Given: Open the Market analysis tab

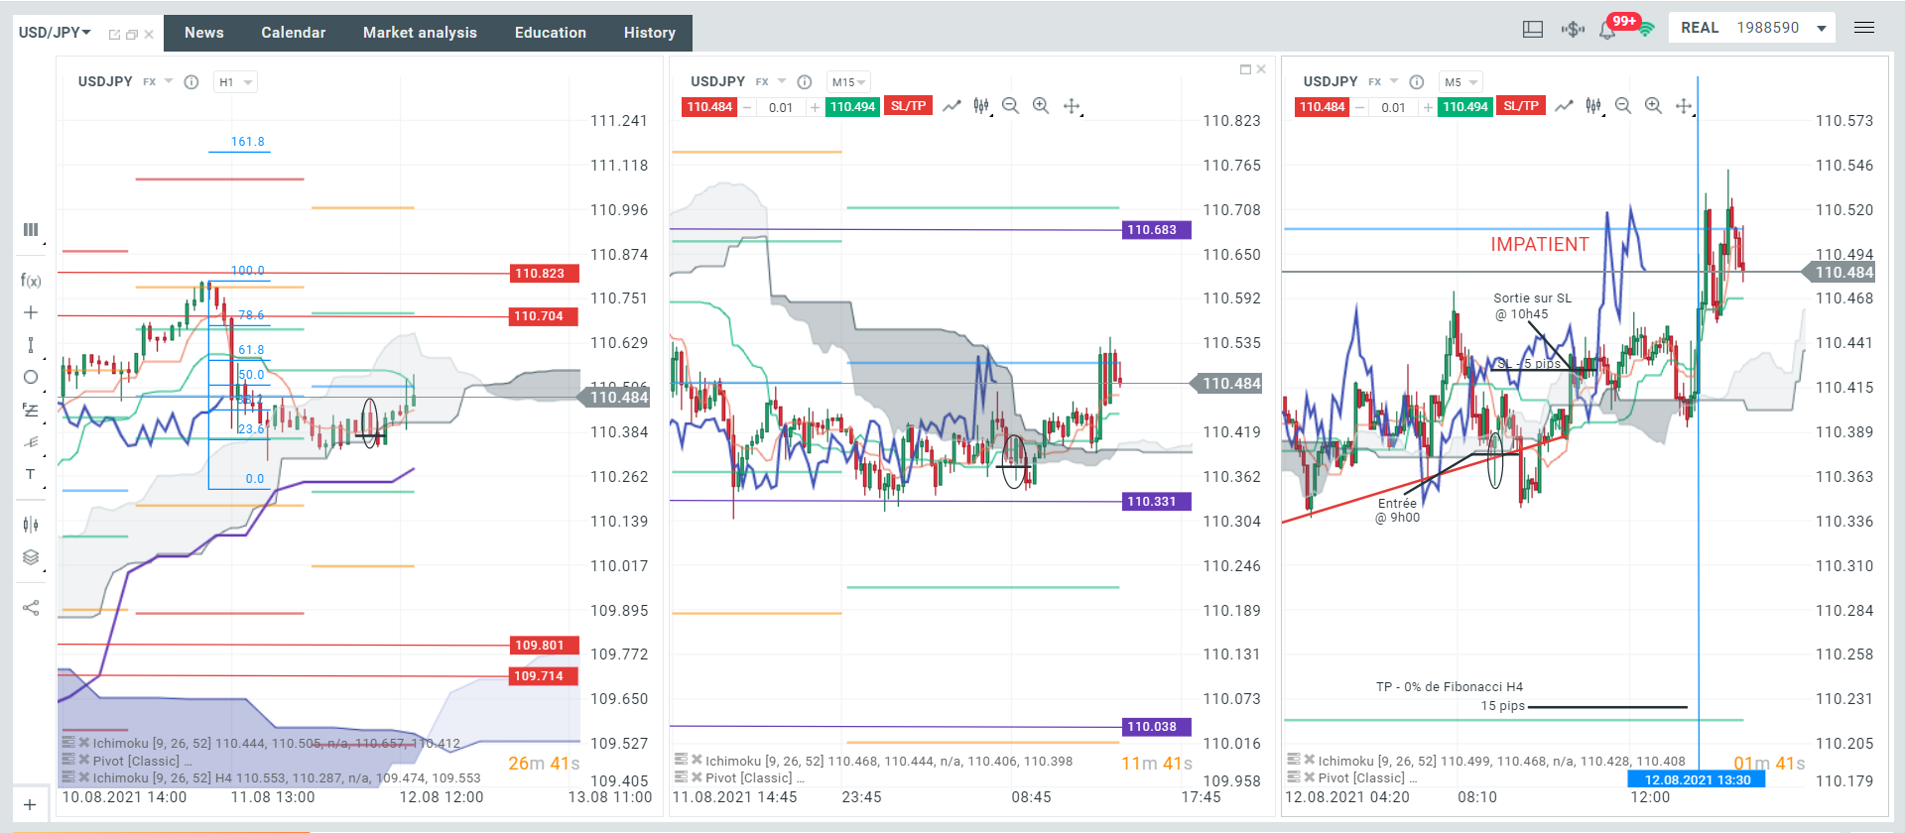Looking at the screenshot, I should (420, 33).
